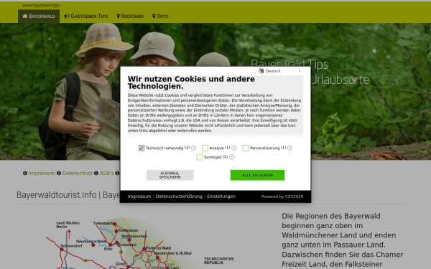Open the green AGB's page link
Viewport: 431px width, 269px height.
pyautogui.click(x=106, y=173)
